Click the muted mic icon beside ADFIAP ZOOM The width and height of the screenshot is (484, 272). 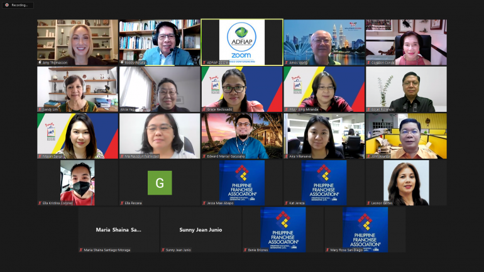(204, 63)
